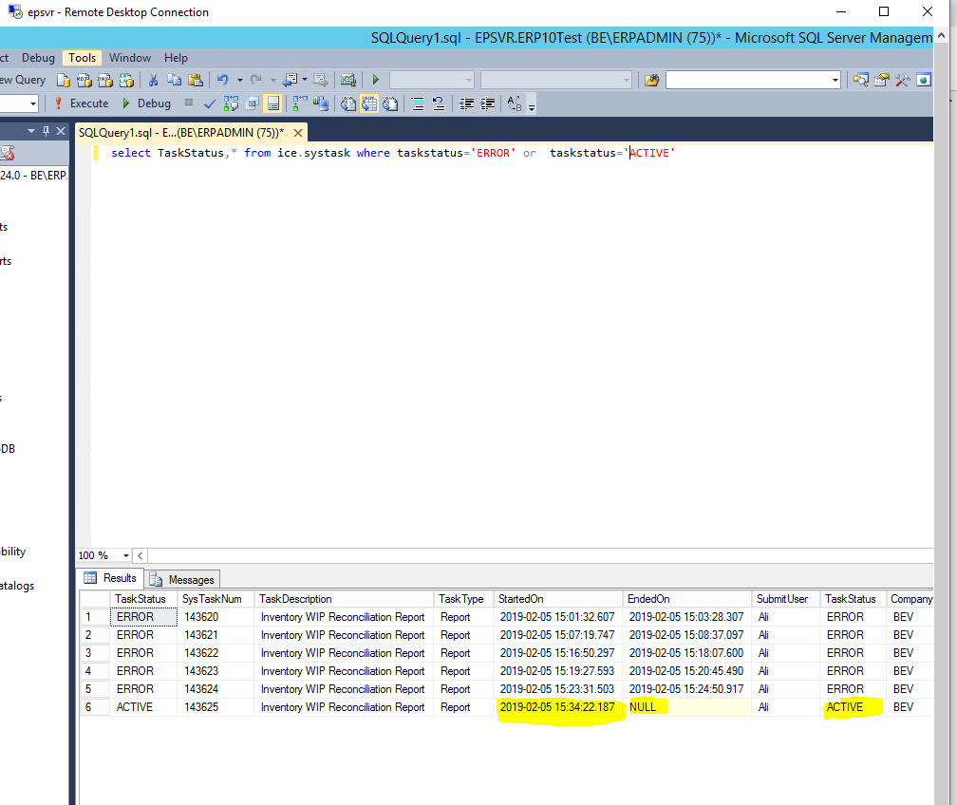Viewport: 957px width, 805px height.
Task: Click the Activity Monitor icon
Action: click(x=348, y=80)
